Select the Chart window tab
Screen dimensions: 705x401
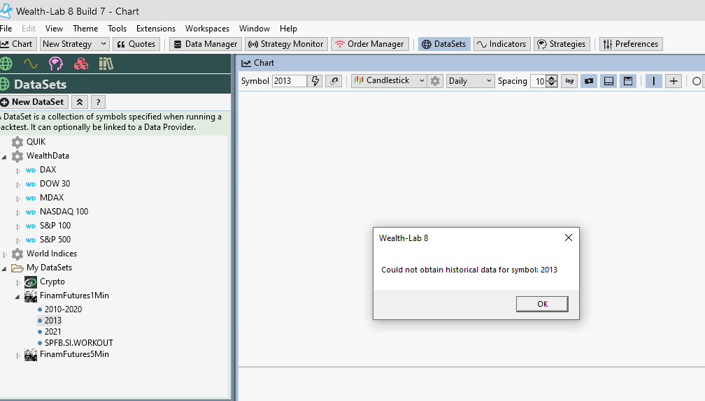click(x=258, y=63)
